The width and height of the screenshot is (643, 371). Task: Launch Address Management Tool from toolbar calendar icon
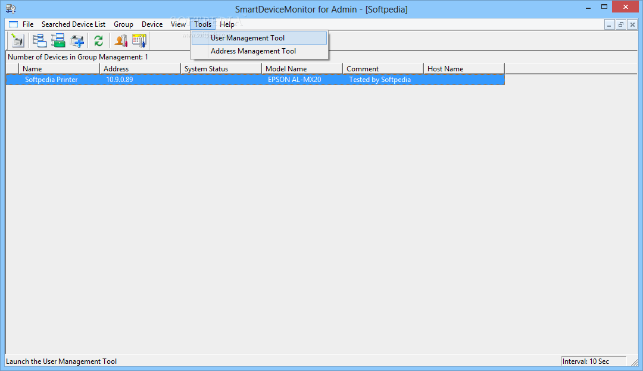point(139,40)
